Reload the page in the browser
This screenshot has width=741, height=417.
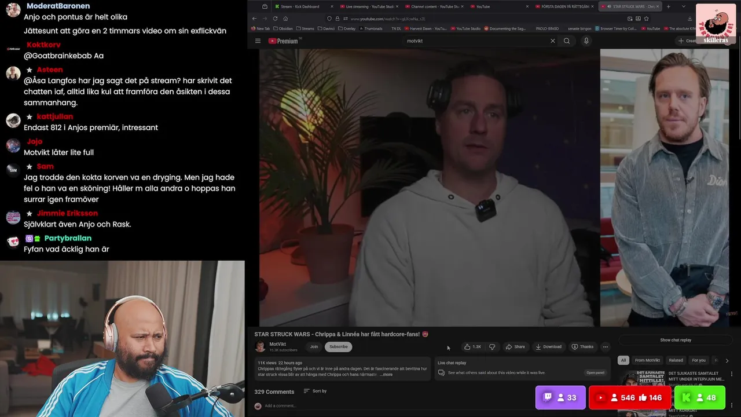pyautogui.click(x=275, y=19)
